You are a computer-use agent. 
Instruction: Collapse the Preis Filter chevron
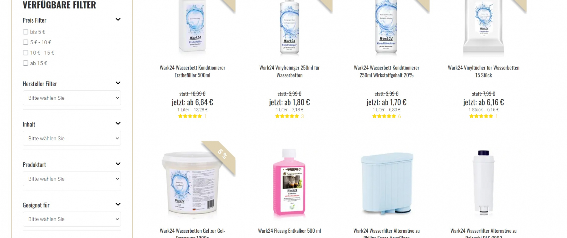tap(118, 20)
